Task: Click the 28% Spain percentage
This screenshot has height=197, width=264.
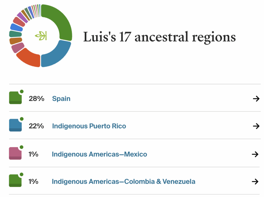Action: point(36,99)
